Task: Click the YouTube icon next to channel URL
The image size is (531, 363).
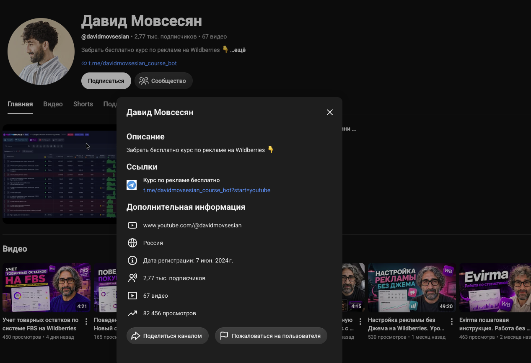Action: [x=132, y=225]
